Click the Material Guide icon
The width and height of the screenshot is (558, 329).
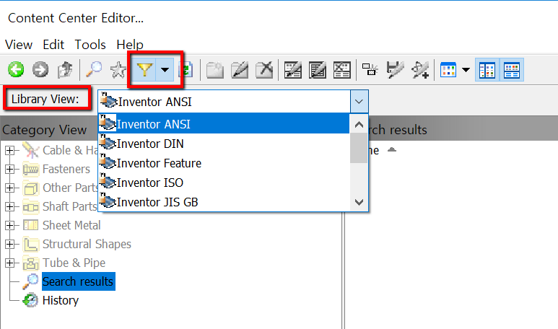(x=370, y=69)
